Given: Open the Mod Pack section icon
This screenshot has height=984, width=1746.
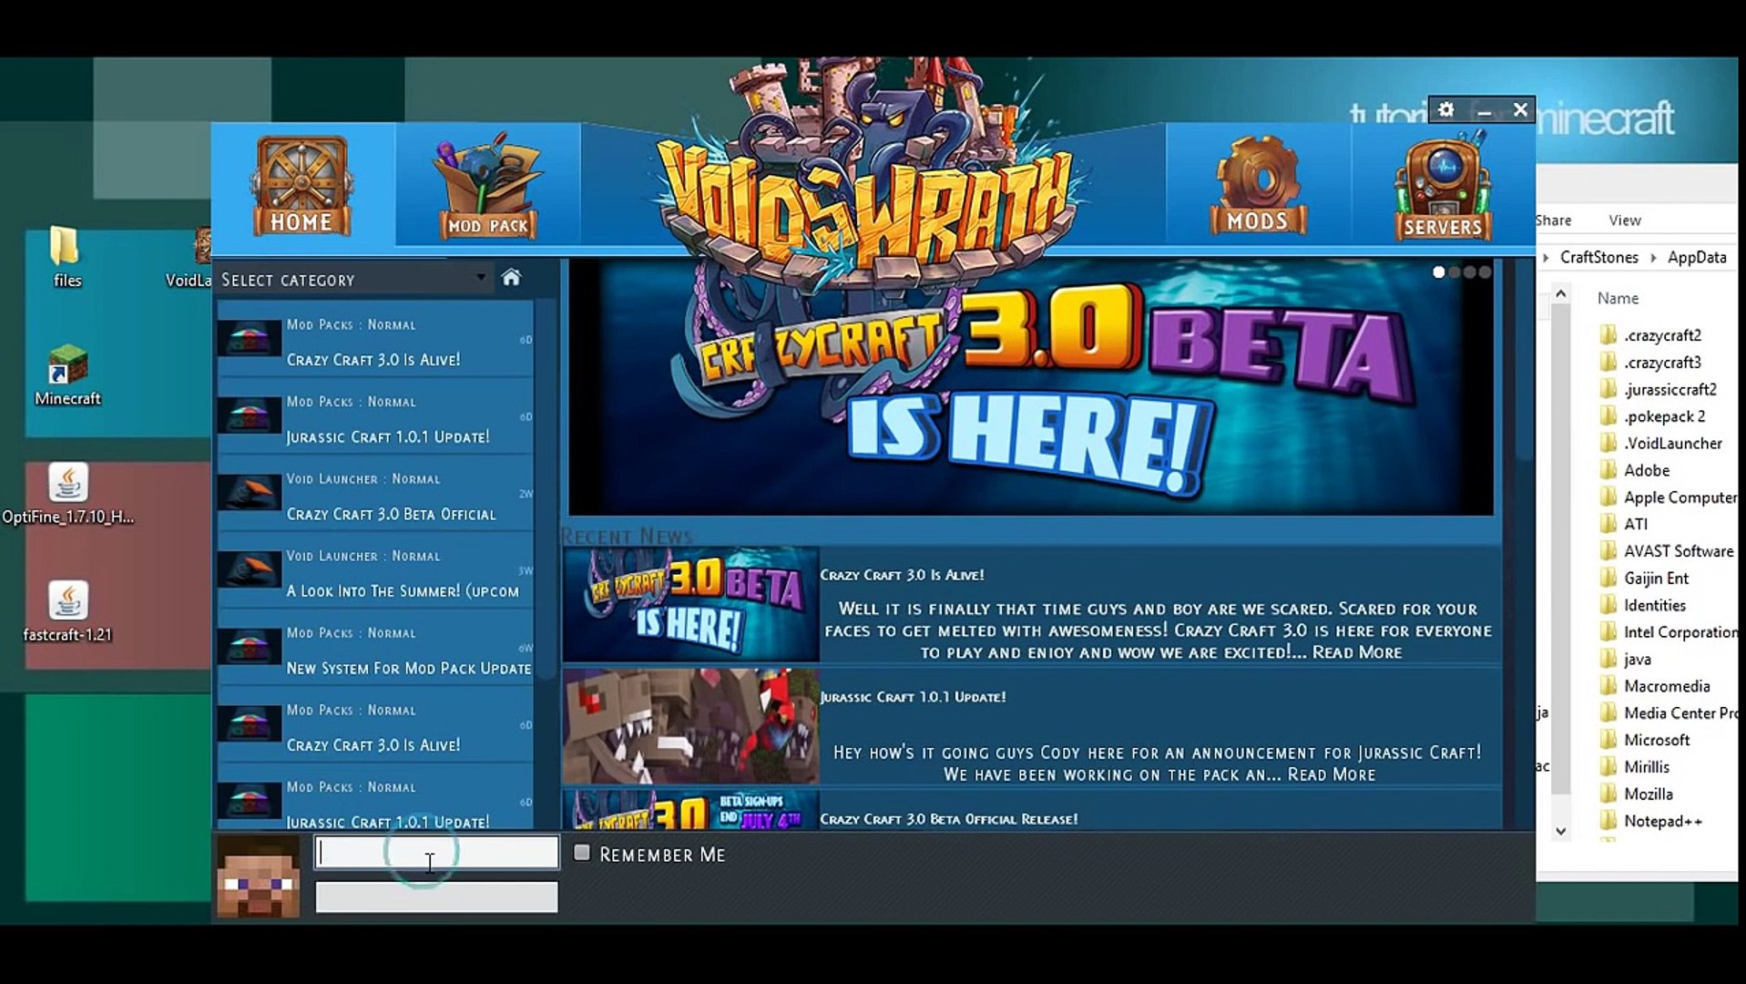Looking at the screenshot, I should tap(488, 187).
